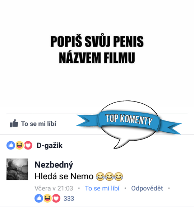Open Nezbedný's profile picture
Image resolution: width=194 pixels, height=208 pixels.
click(17, 169)
